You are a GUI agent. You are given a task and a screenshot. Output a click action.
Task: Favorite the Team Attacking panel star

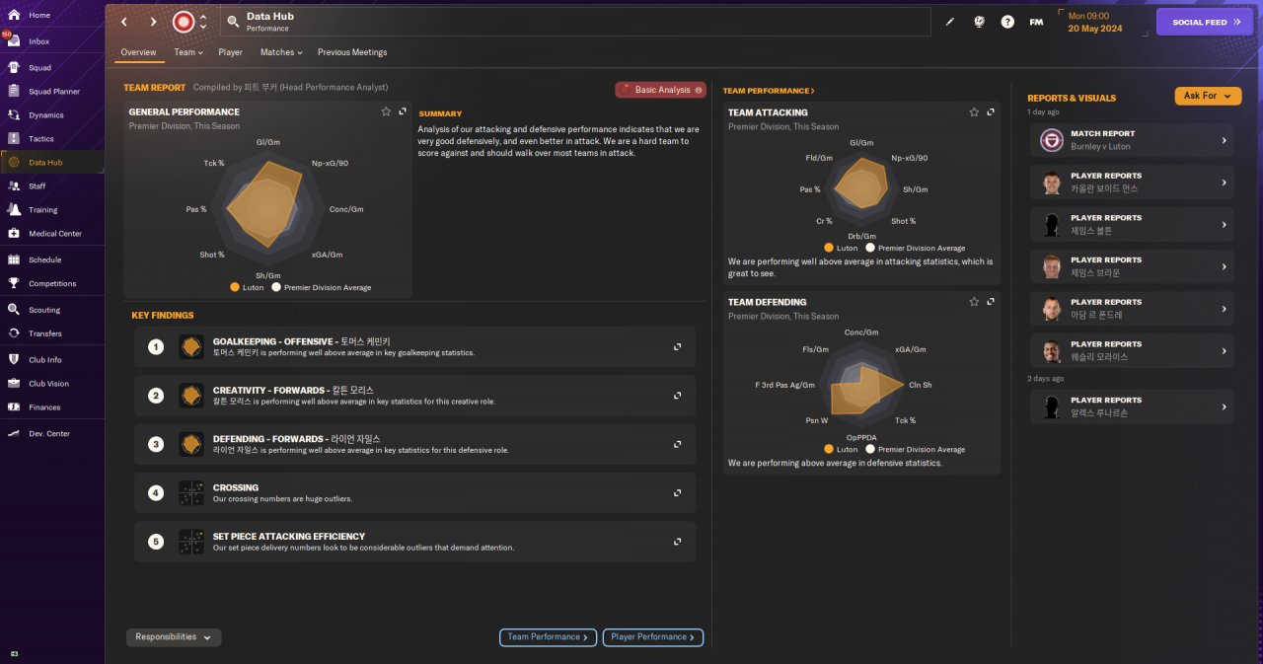tap(974, 112)
